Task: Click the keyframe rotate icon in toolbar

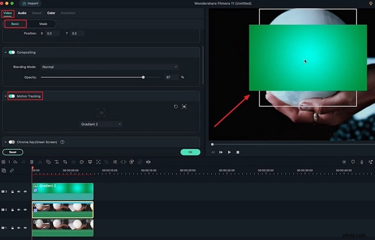Action: [132, 162]
